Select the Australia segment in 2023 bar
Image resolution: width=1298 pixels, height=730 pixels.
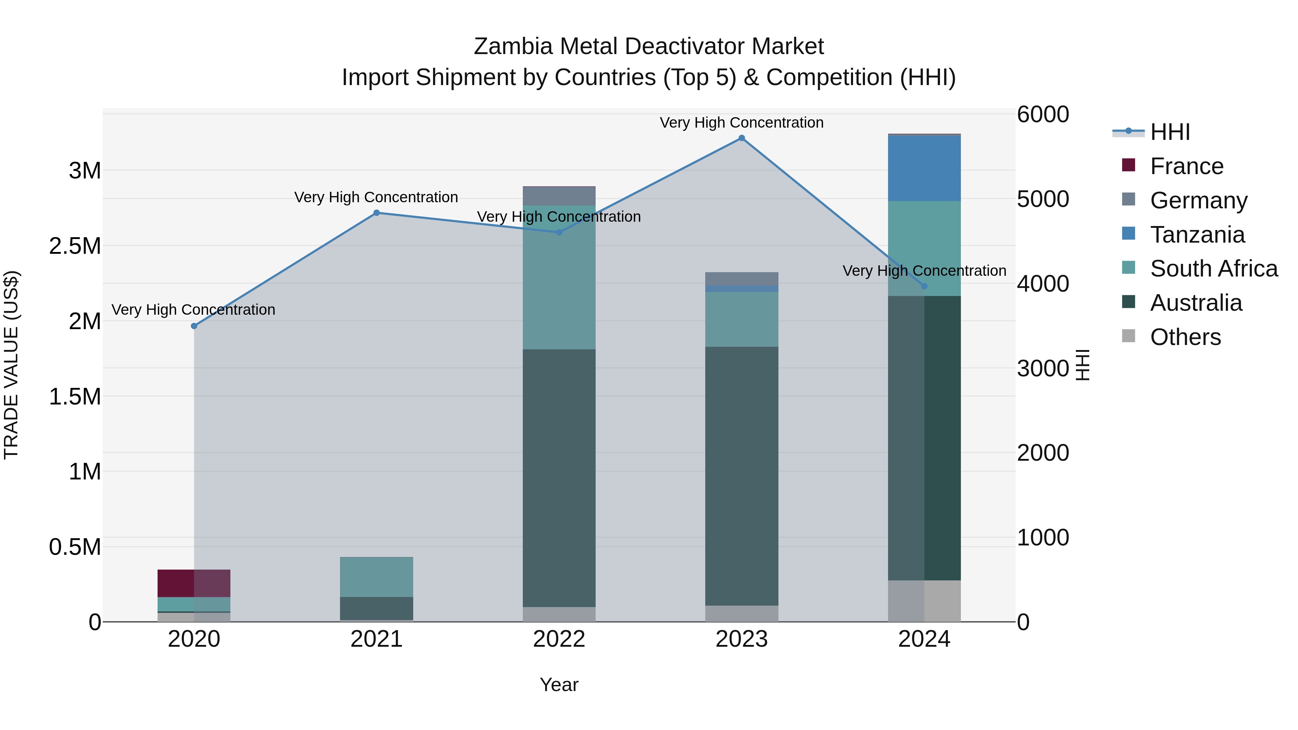[742, 476]
